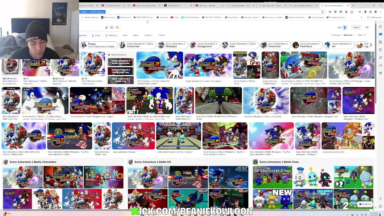384x216 pixels.
Task: Open the Create tab
Action: coord(96,35)
